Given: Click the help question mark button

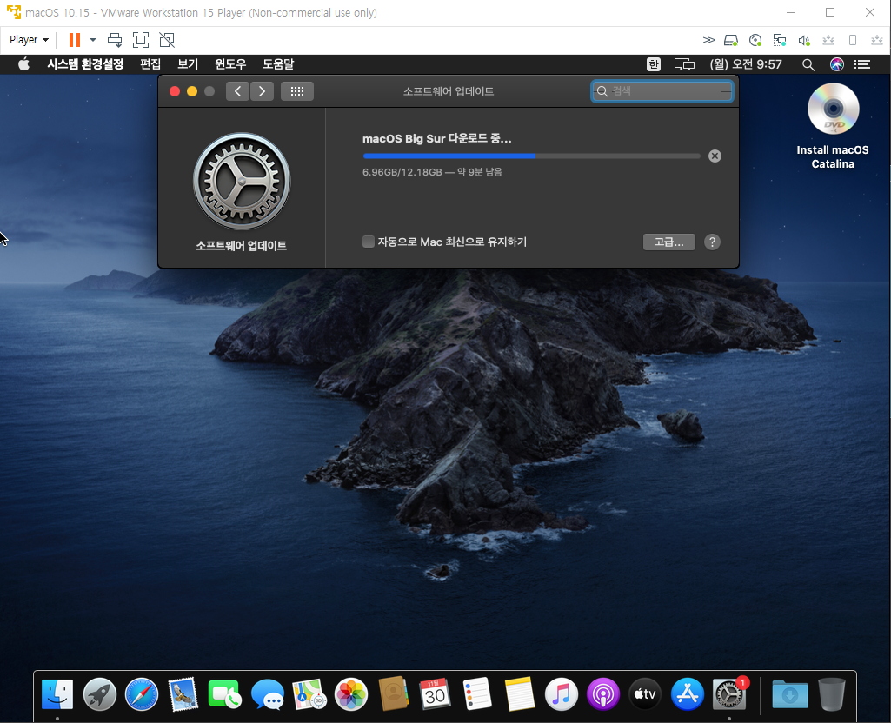Looking at the screenshot, I should [712, 242].
